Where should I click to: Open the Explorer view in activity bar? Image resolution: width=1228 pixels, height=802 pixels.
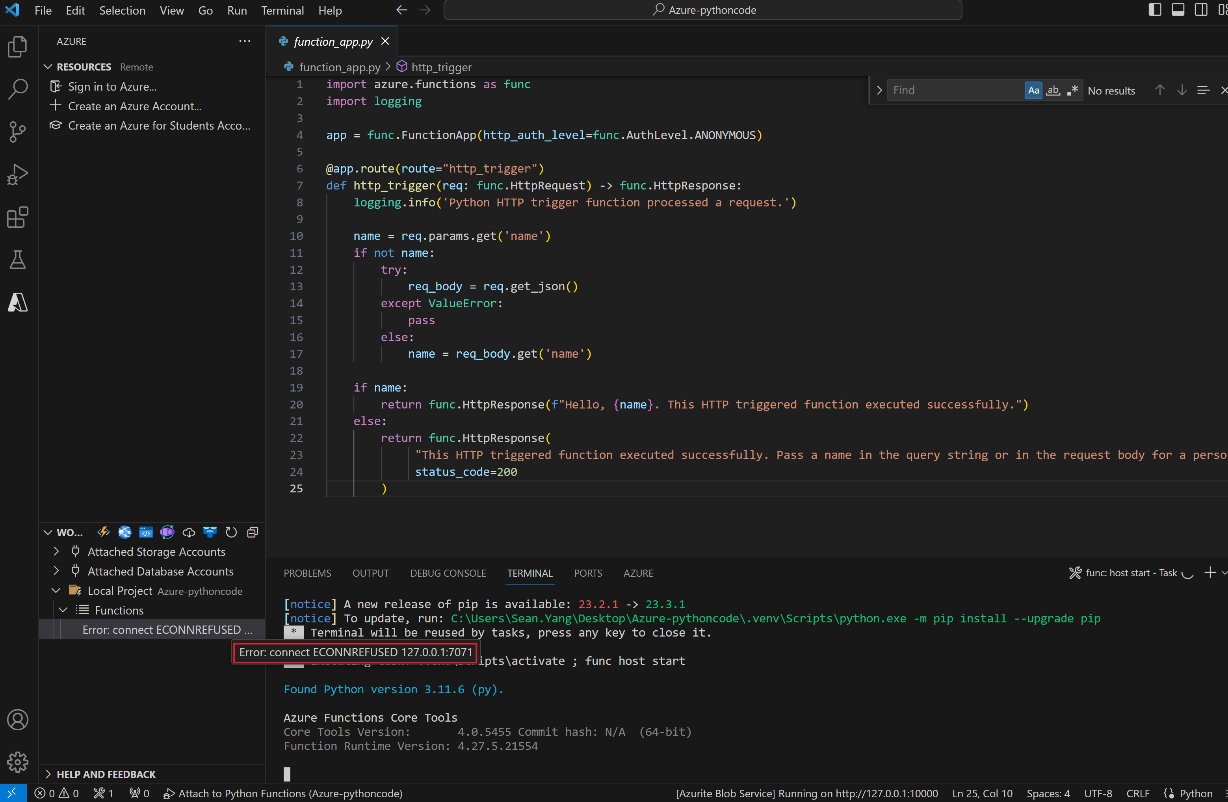pyautogui.click(x=18, y=46)
